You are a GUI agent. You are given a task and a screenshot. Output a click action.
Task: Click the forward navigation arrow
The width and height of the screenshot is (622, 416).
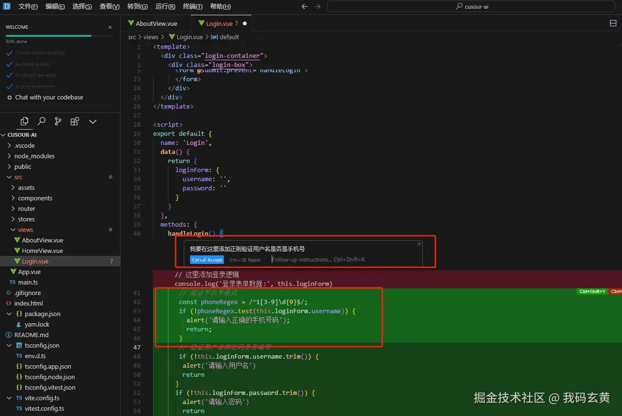[x=317, y=7]
